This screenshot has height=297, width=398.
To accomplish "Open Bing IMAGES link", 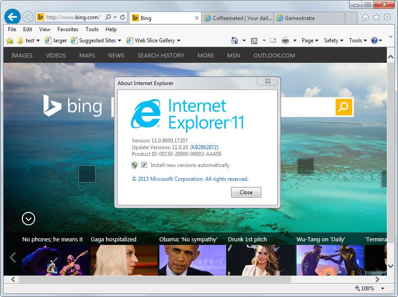I will click(22, 55).
